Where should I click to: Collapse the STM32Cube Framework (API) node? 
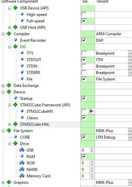(9, 105)
